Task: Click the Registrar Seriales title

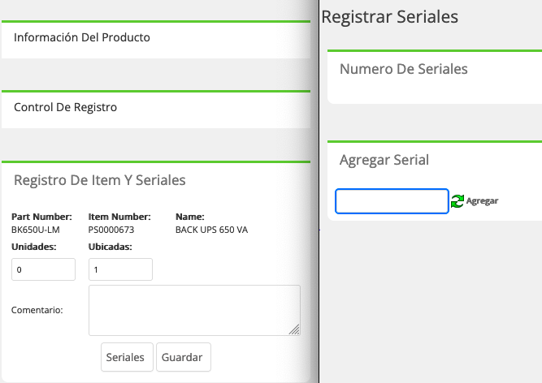Action: pos(389,17)
